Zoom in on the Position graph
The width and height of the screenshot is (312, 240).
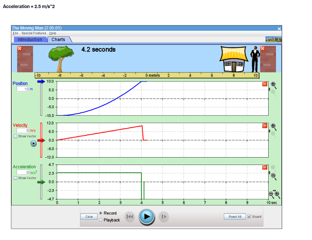pos(273,84)
